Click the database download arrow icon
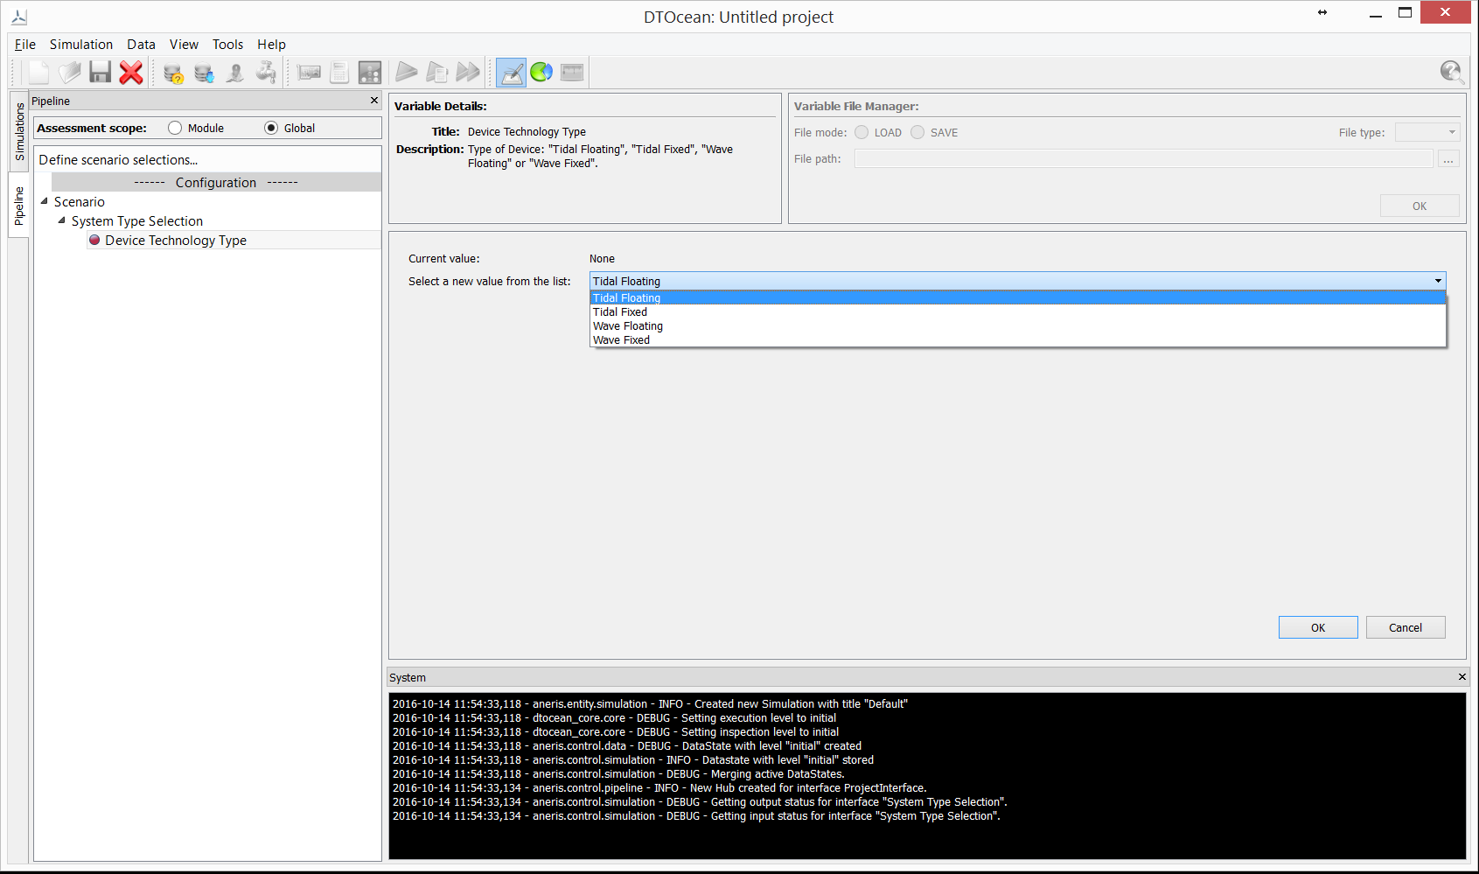 pos(204,73)
